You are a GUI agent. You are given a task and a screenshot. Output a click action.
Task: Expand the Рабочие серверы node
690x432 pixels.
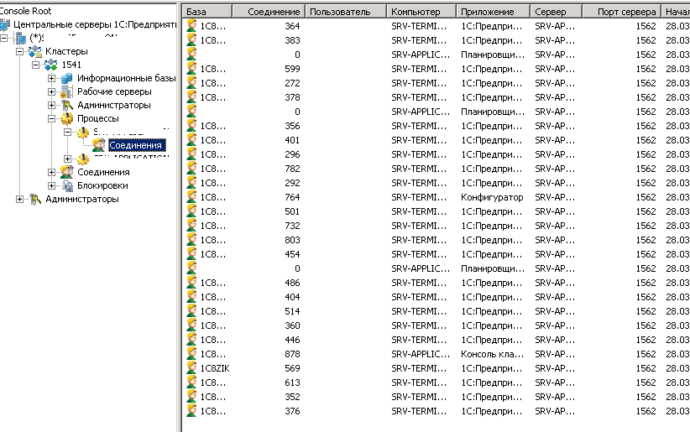click(51, 92)
